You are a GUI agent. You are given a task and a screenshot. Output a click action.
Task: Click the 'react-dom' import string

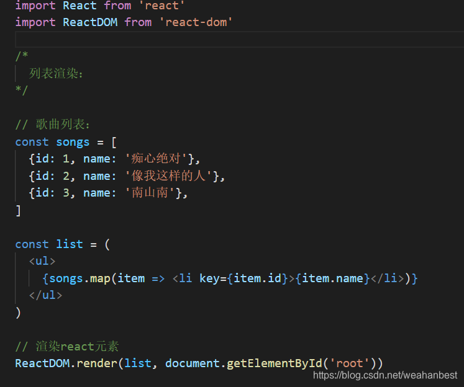[x=196, y=22]
